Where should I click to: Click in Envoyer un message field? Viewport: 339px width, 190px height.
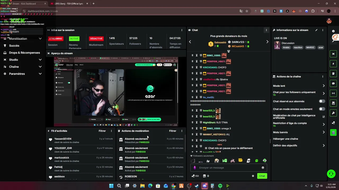228,168
